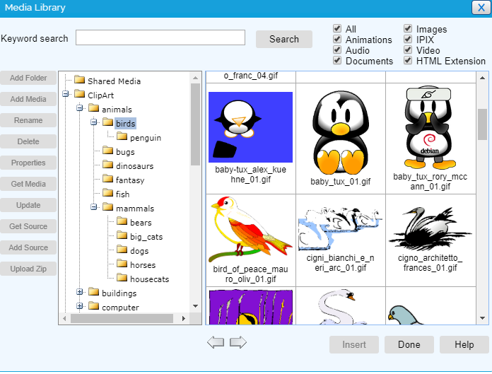Click the dinosaurs folder icon
The image size is (492, 374).
point(108,165)
